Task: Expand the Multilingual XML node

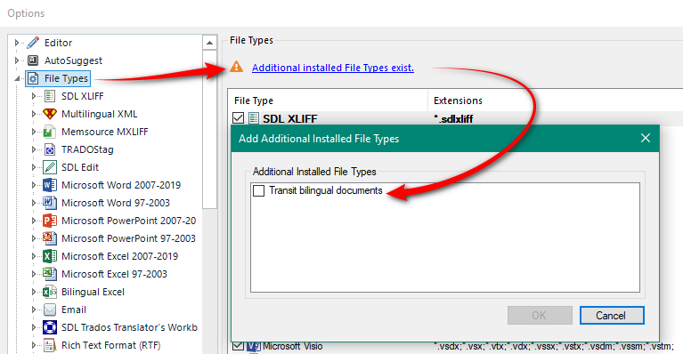Action: [x=34, y=114]
